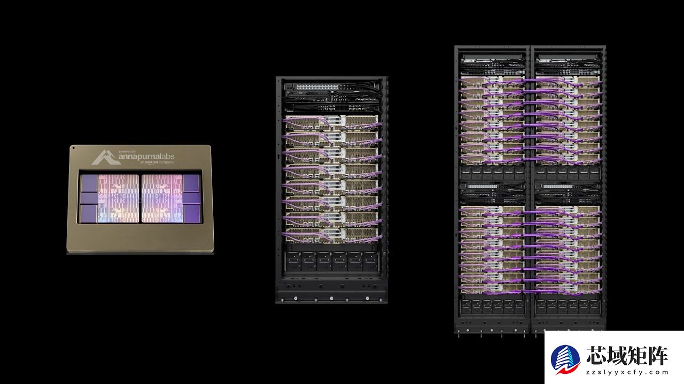Viewport: 684px width, 384px height.
Task: Click the left compute die of the chip
Action: 118,198
